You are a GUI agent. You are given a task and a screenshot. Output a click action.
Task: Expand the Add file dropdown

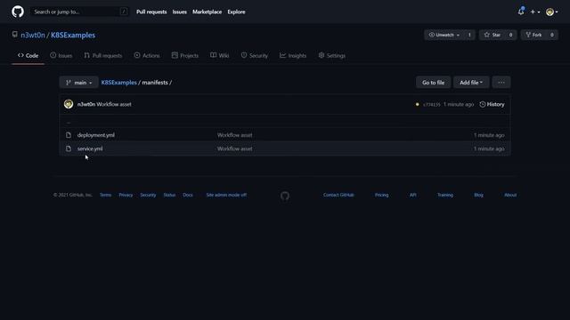pyautogui.click(x=471, y=83)
